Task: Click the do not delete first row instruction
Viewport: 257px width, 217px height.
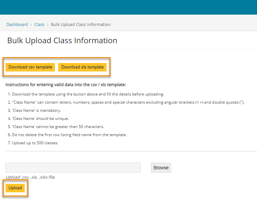Action: tap(69, 135)
